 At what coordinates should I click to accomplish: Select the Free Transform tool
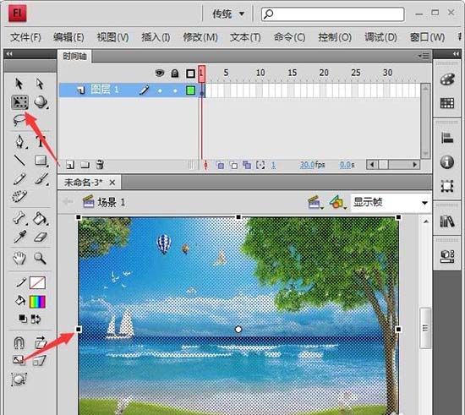tap(19, 102)
